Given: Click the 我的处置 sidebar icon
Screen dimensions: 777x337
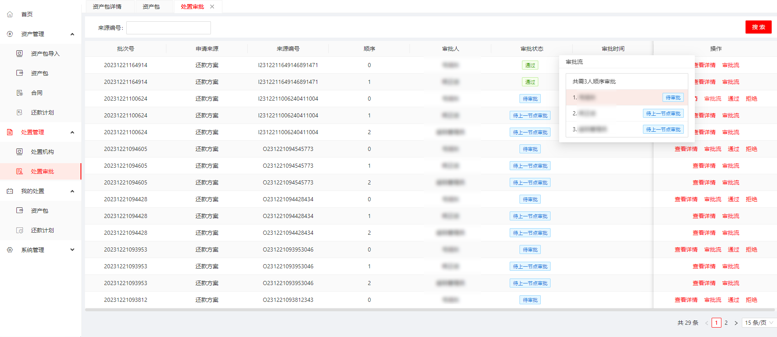Looking at the screenshot, I should (x=10, y=191).
